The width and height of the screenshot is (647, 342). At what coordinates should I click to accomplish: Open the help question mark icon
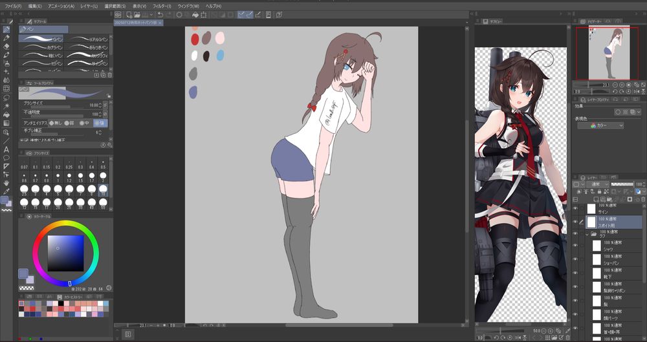pyautogui.click(x=279, y=15)
